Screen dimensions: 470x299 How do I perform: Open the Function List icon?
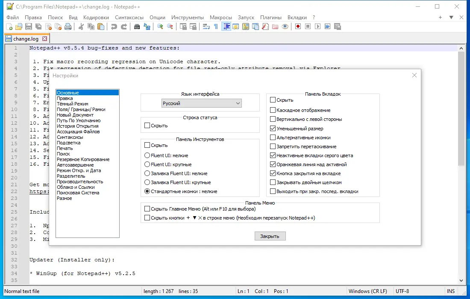(x=265, y=26)
